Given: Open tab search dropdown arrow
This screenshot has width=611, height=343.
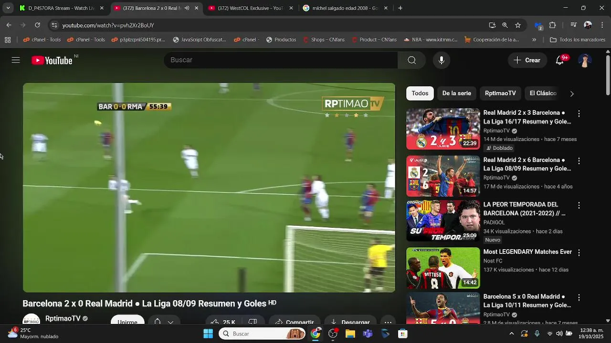Looking at the screenshot, I should pyautogui.click(x=8, y=8).
